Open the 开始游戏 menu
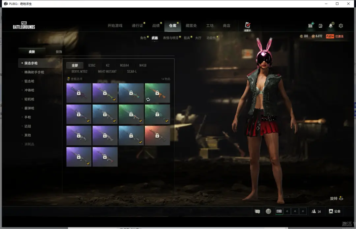 tap(115, 26)
